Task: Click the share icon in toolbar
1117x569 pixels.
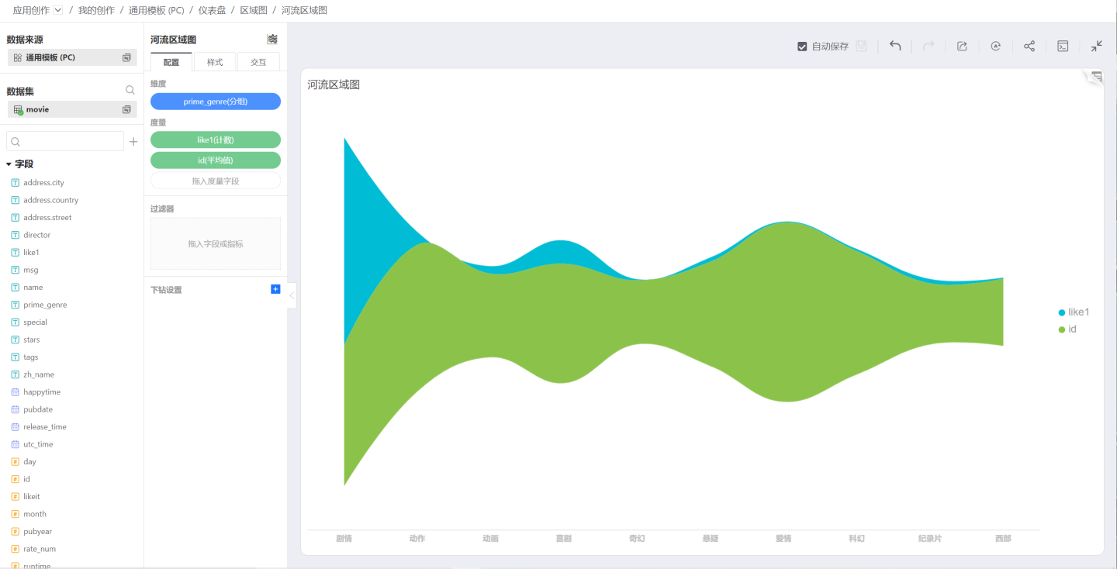Action: click(x=1029, y=46)
